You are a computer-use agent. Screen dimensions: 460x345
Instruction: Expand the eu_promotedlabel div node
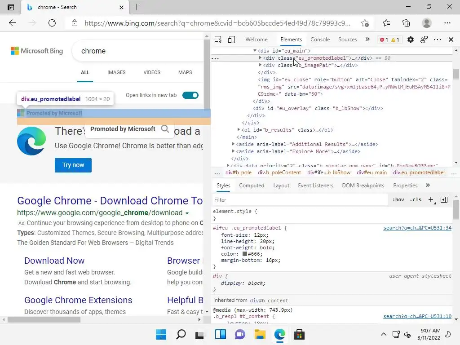coord(260,58)
